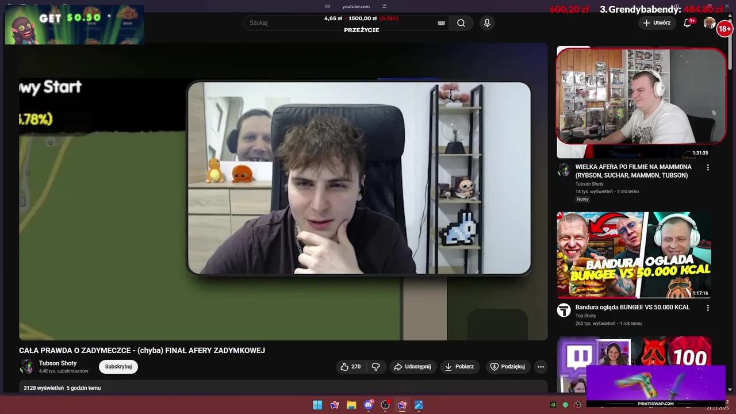736x414 pixels.
Task: Open Tubson Shoty channel link under WIELKA AFERA
Action: pyautogui.click(x=589, y=184)
